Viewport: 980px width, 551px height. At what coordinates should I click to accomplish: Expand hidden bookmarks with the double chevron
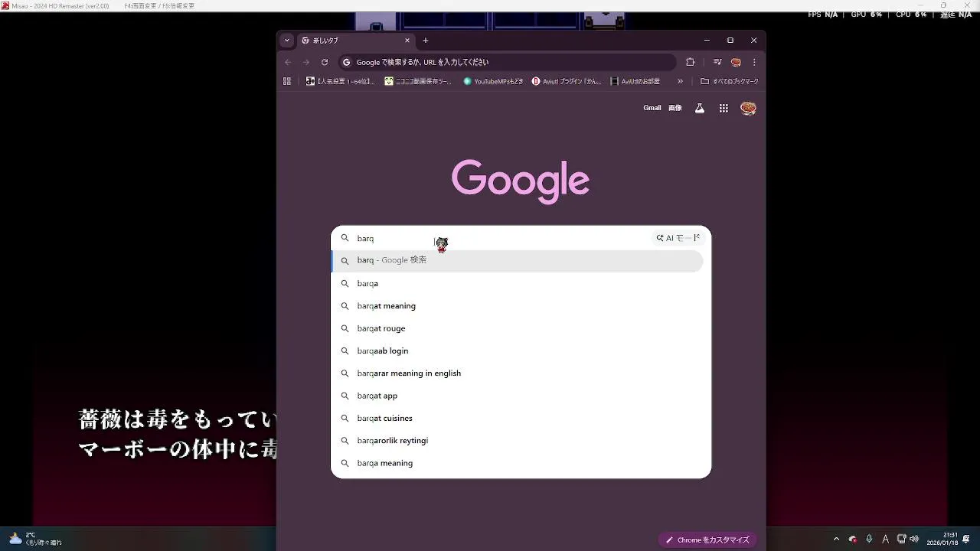point(680,81)
